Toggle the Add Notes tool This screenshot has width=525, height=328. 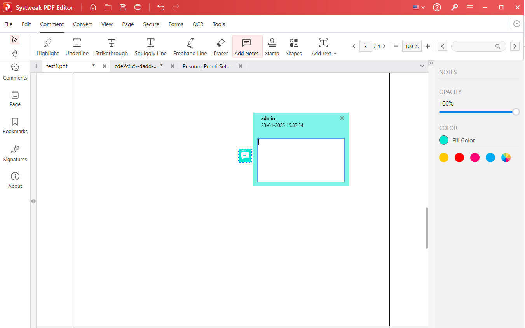(x=247, y=47)
